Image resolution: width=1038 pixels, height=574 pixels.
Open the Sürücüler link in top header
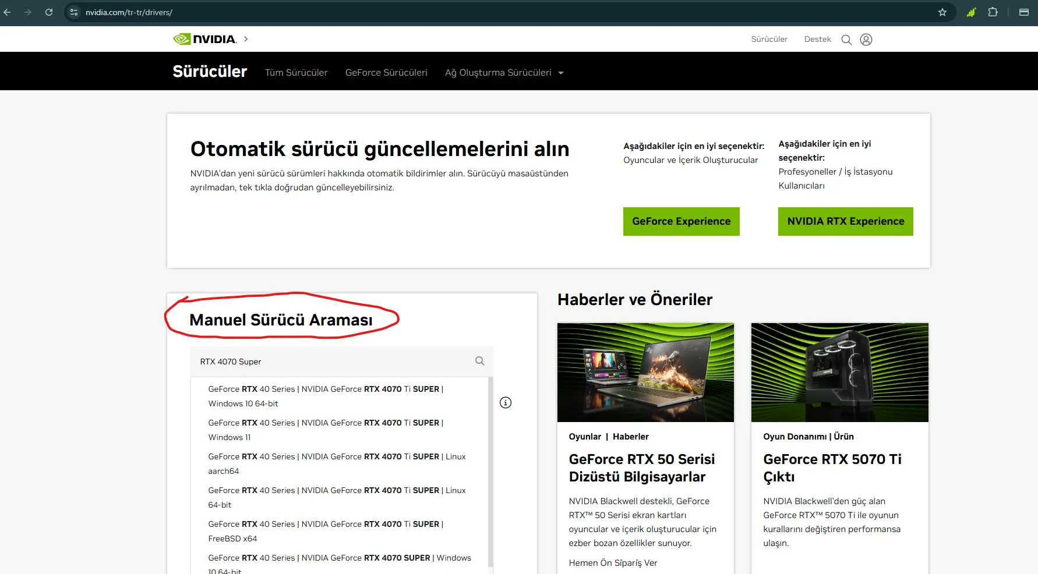pos(769,39)
